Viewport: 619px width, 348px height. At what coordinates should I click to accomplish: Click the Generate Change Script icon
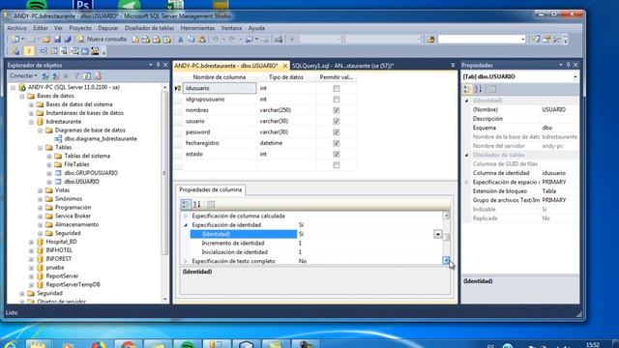point(15,51)
